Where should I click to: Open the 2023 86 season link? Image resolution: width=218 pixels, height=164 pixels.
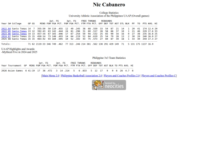tap(6, 34)
